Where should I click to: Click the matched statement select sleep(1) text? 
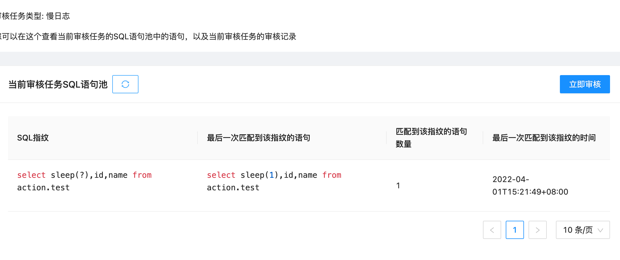[274, 181]
